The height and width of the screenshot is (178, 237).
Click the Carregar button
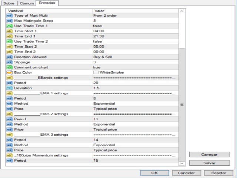coord(210,155)
